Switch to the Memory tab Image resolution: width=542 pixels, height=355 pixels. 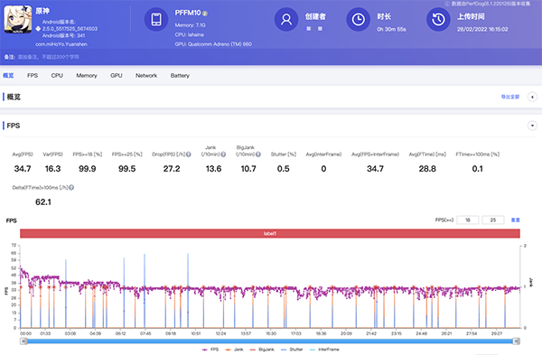[x=87, y=75]
